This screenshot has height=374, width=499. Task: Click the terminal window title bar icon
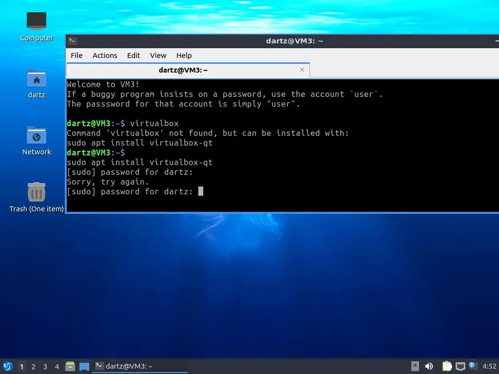click(72, 41)
